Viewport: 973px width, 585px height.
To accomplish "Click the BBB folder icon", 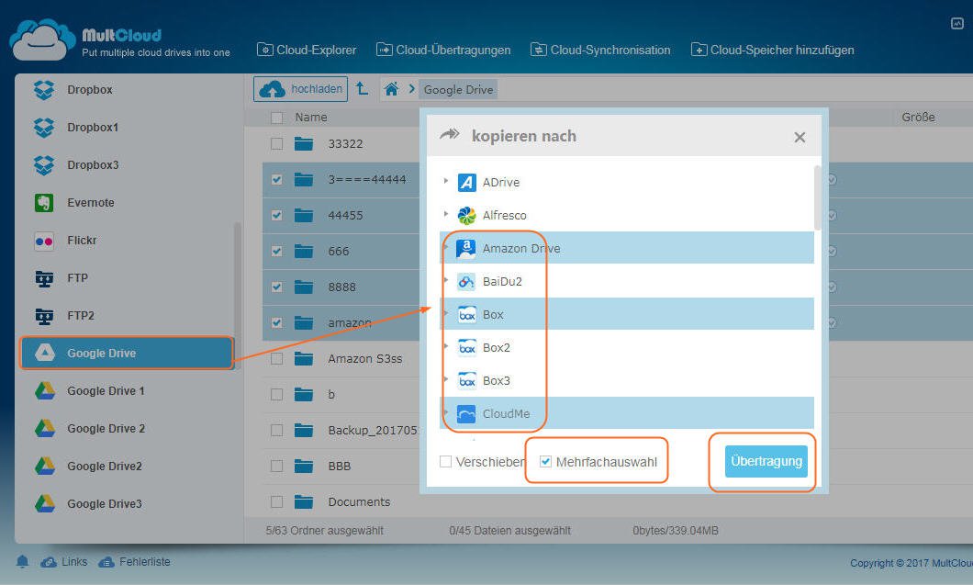I will (304, 466).
